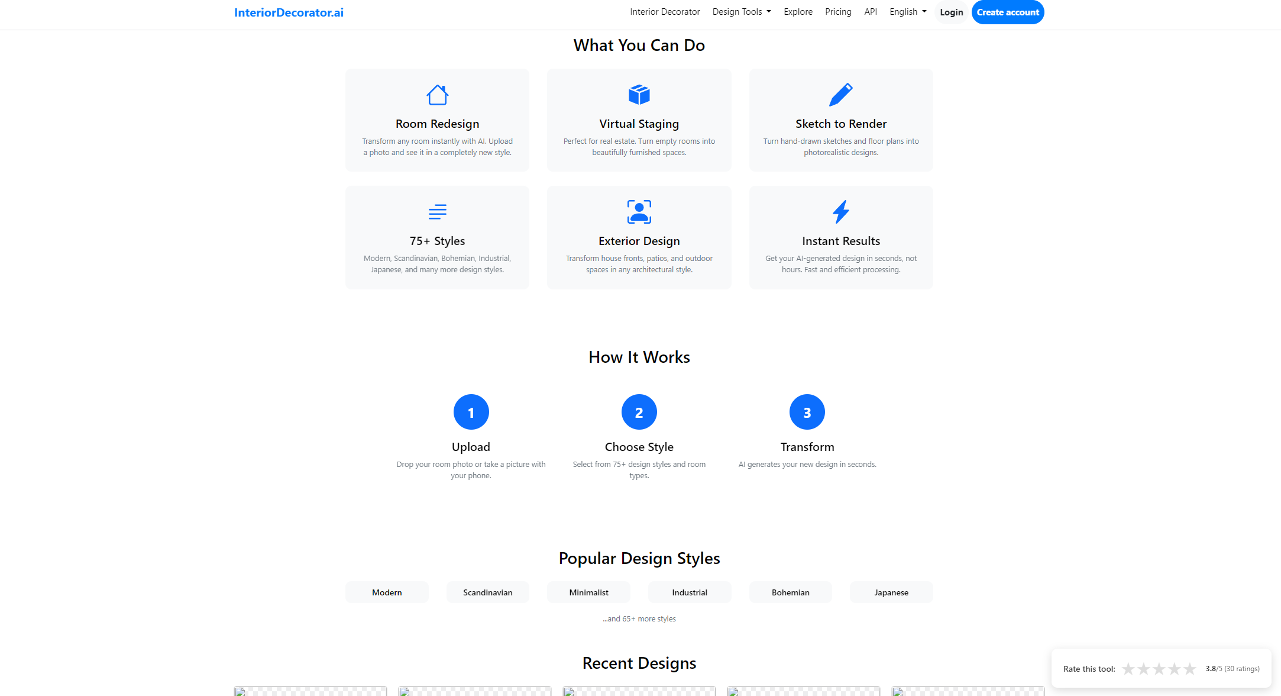This screenshot has height=696, width=1281.
Task: Click the Instant Results card title
Action: (x=840, y=241)
